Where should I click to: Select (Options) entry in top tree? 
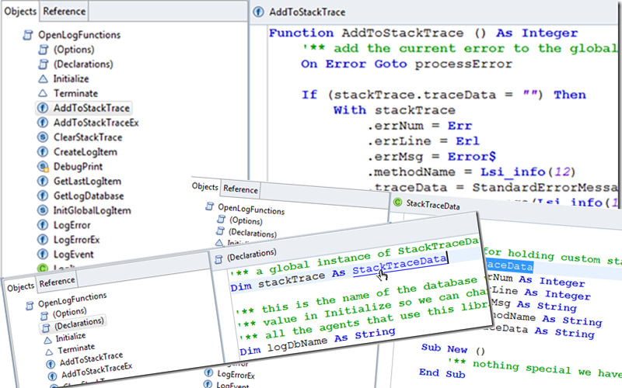coord(74,50)
